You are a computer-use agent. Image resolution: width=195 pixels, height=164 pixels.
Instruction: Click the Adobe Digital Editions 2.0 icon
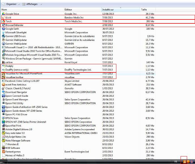click(x=3, y=129)
